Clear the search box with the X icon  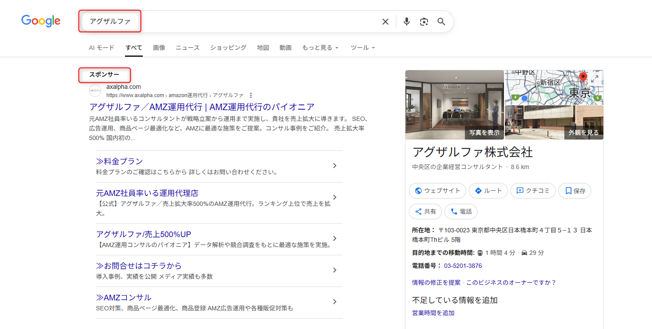pyautogui.click(x=385, y=22)
